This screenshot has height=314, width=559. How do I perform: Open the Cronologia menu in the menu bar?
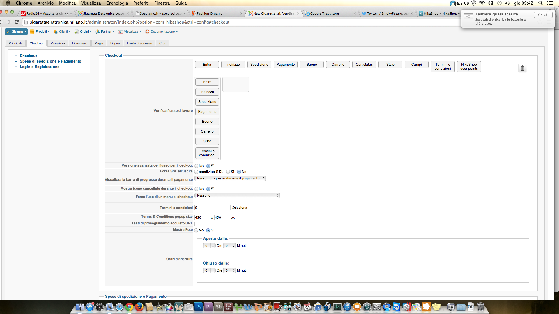tap(117, 3)
